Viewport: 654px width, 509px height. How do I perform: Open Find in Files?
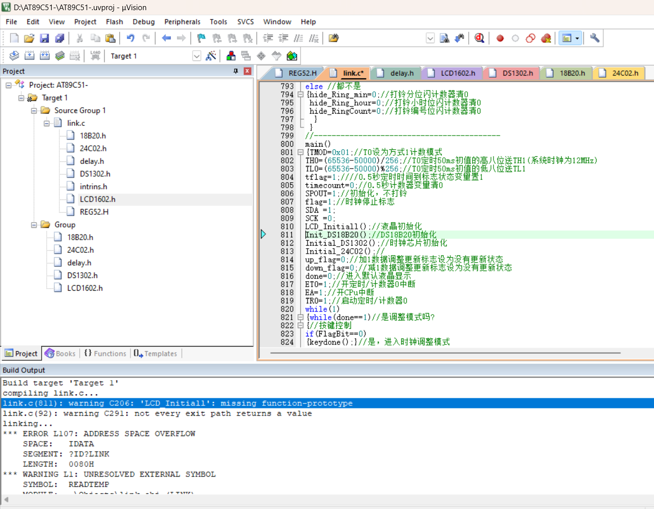point(334,38)
